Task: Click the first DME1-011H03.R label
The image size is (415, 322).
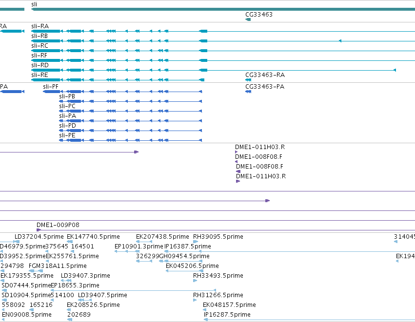Action: pyautogui.click(x=260, y=147)
